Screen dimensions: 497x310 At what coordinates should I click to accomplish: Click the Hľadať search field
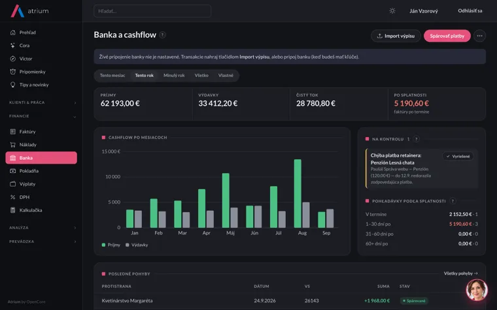click(x=152, y=11)
